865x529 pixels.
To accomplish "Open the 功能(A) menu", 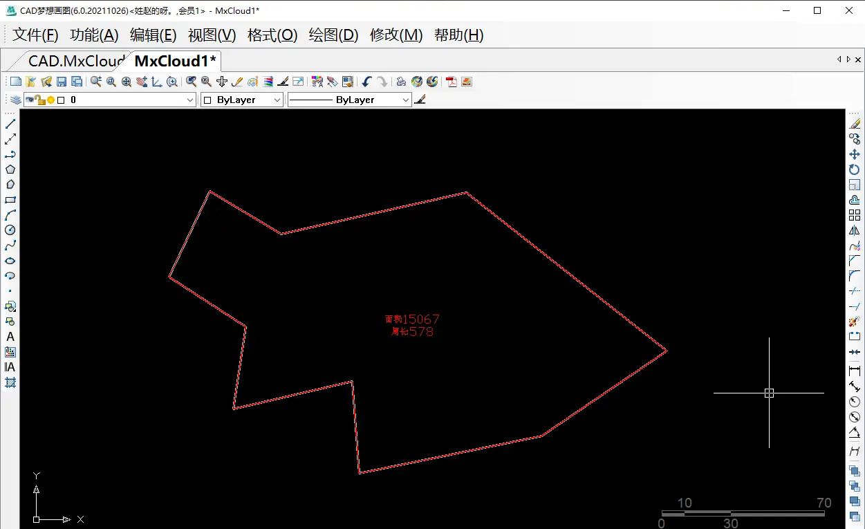I will coord(95,35).
